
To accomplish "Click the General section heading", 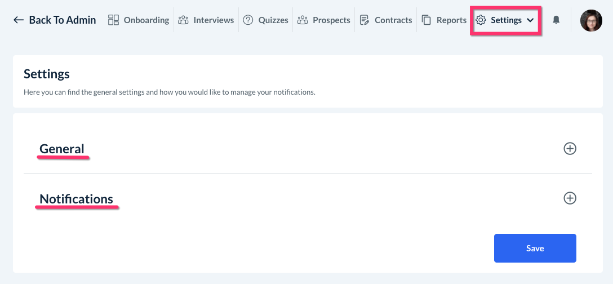I will coord(62,149).
